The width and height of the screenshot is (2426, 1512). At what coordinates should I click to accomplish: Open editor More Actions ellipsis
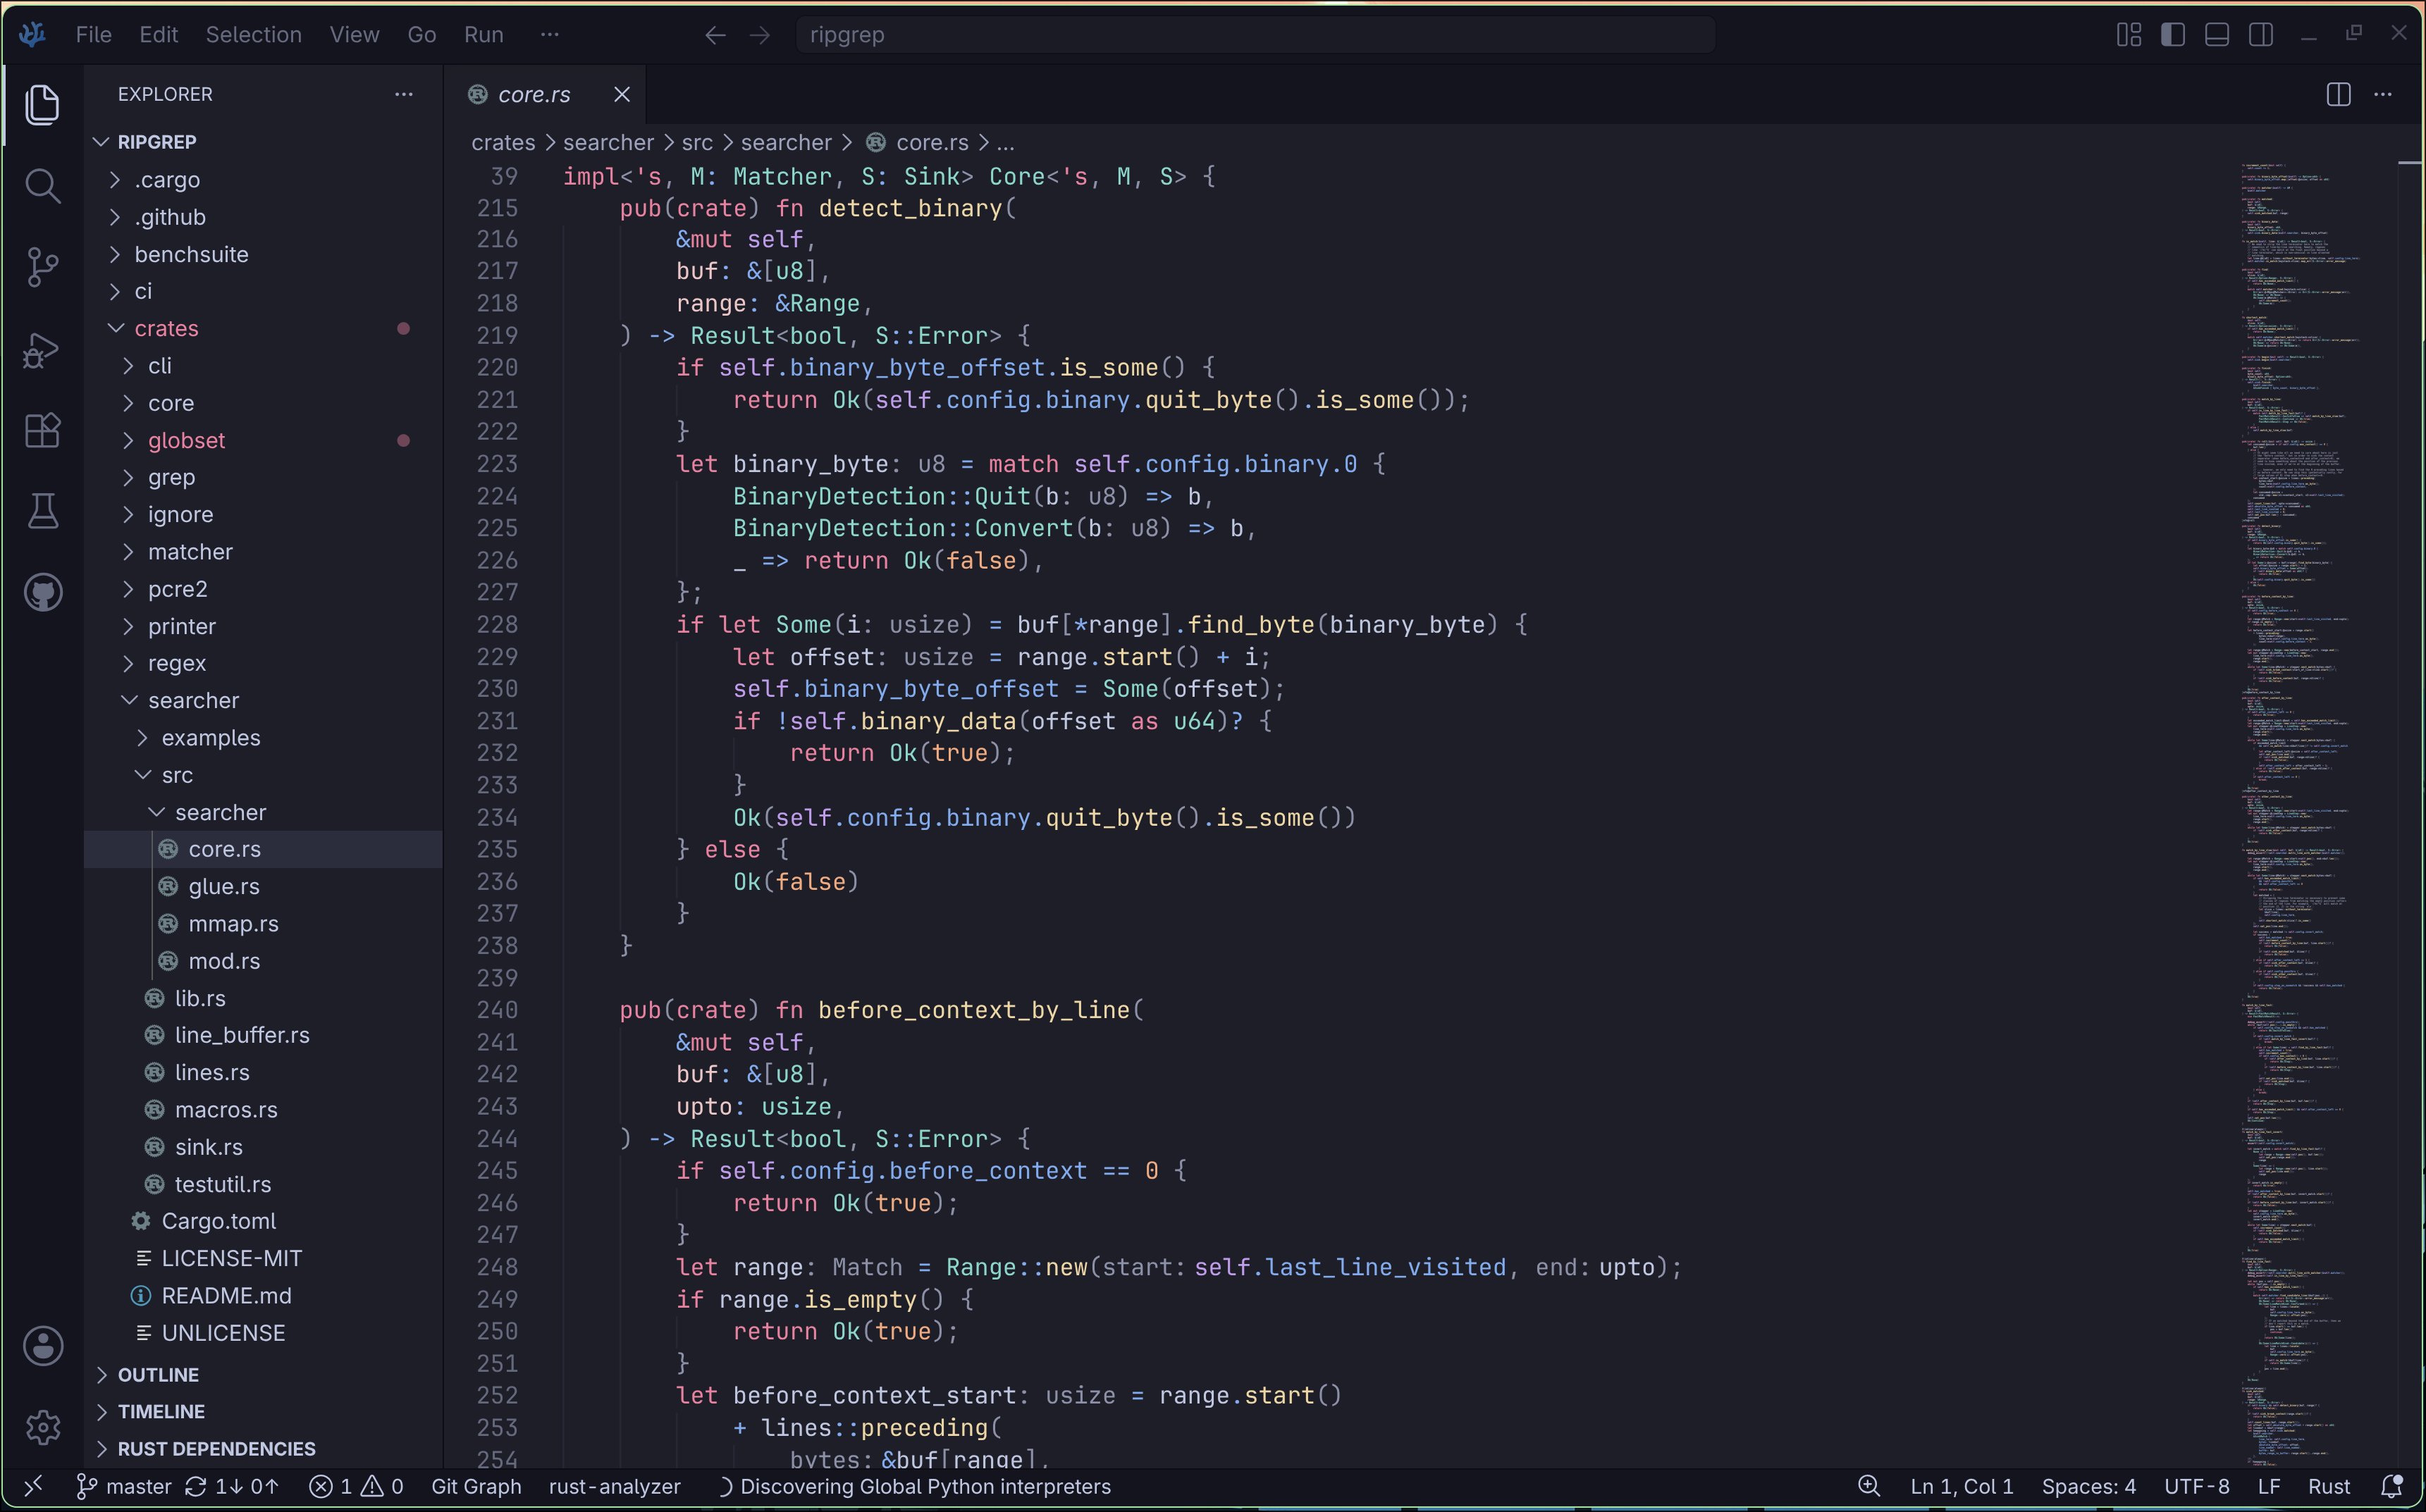click(2383, 94)
